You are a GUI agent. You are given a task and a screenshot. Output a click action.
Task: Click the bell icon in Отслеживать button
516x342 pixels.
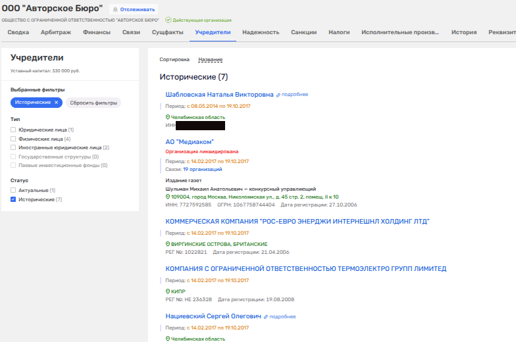116,10
